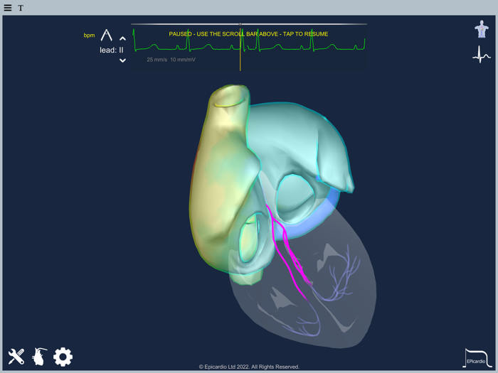Click the 'lead: II' label

[112, 50]
